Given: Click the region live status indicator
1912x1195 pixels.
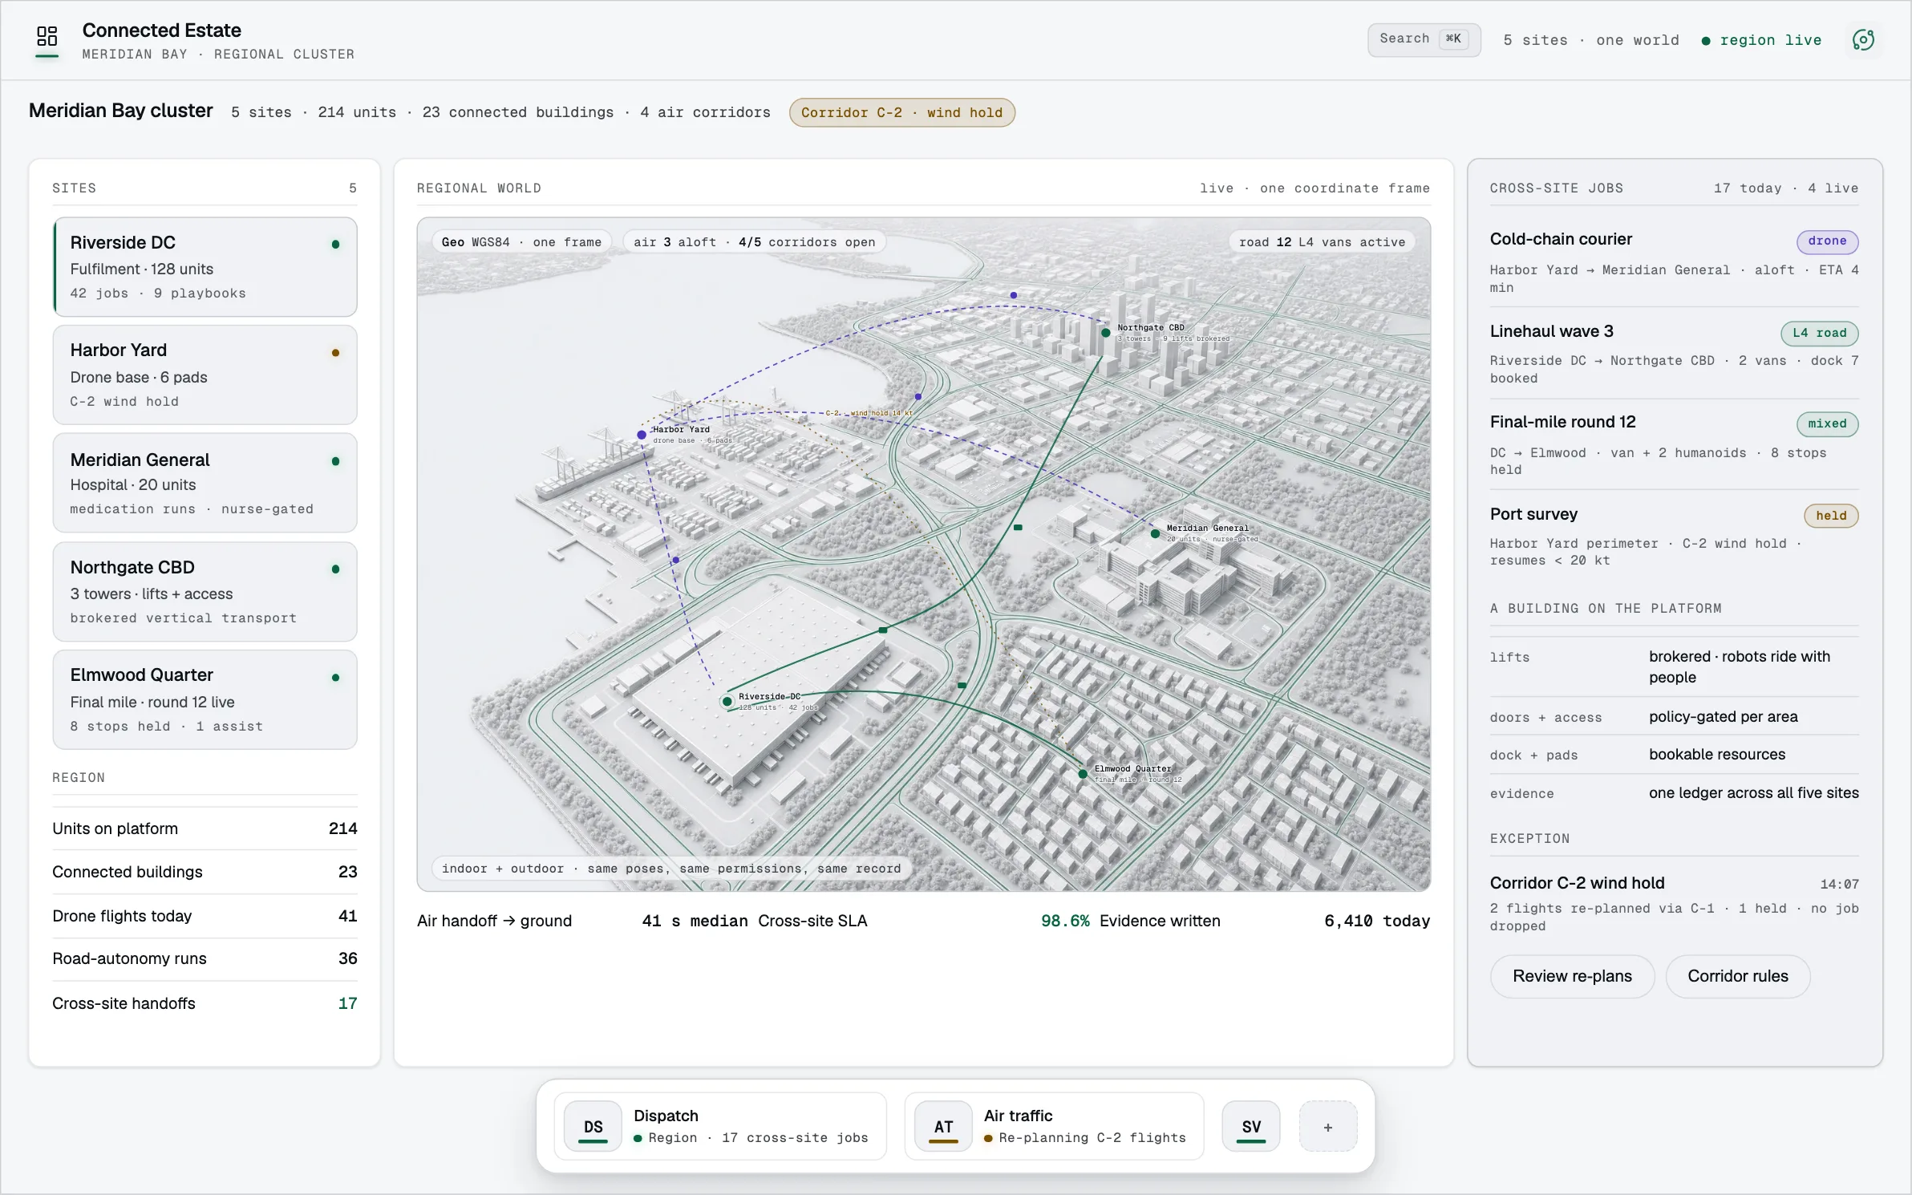Looking at the screenshot, I should [x=1762, y=40].
